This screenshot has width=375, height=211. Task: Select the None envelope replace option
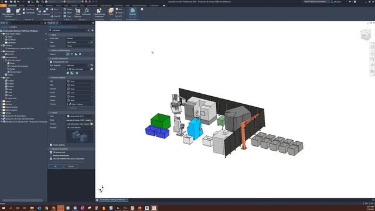[x=68, y=54]
